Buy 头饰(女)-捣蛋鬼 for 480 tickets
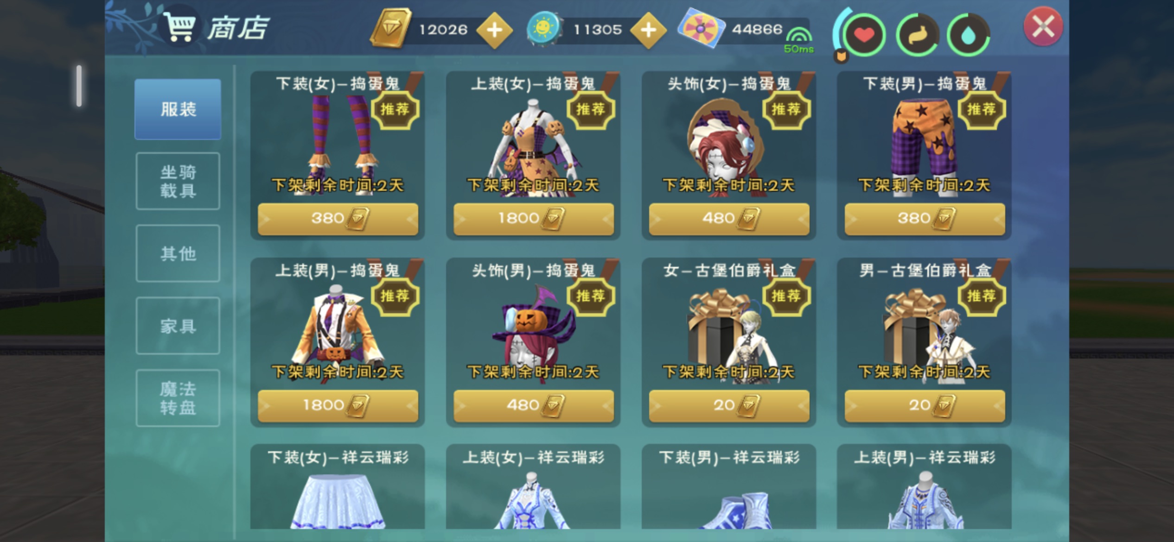1174x542 pixels. (x=729, y=219)
